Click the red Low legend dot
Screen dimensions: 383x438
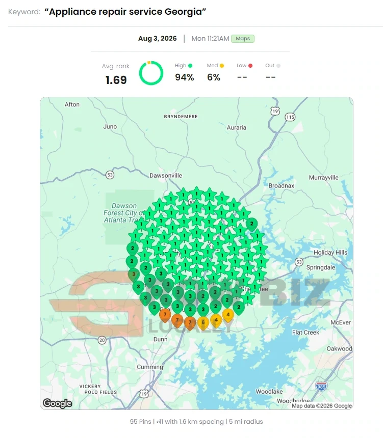(x=250, y=66)
